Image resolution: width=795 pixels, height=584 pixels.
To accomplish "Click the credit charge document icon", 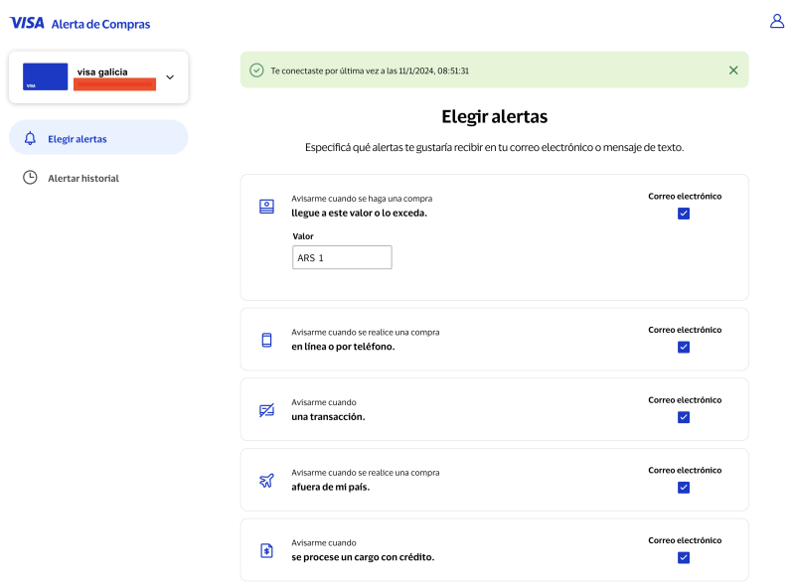I will (x=266, y=550).
